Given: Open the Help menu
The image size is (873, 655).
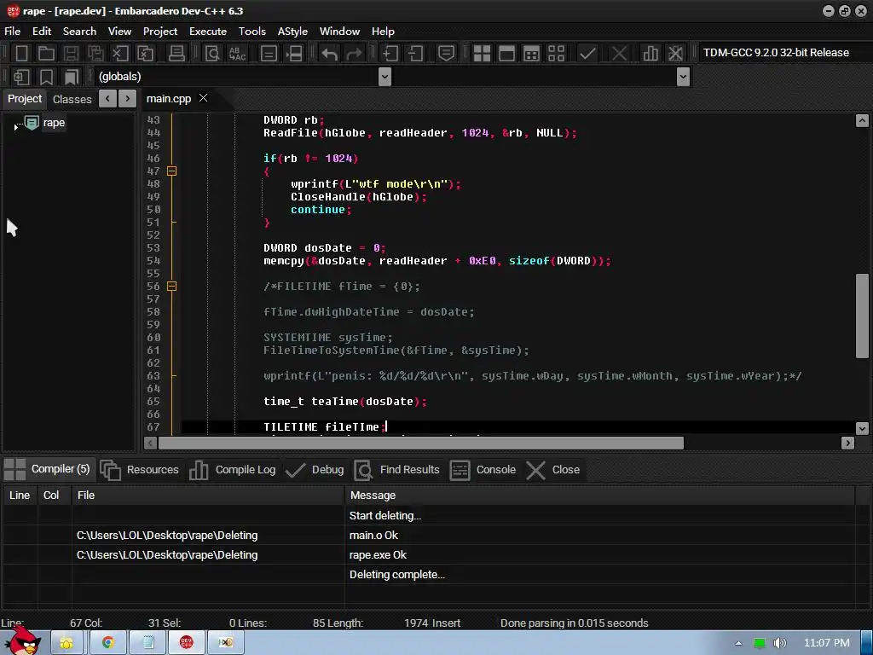Looking at the screenshot, I should coord(383,32).
